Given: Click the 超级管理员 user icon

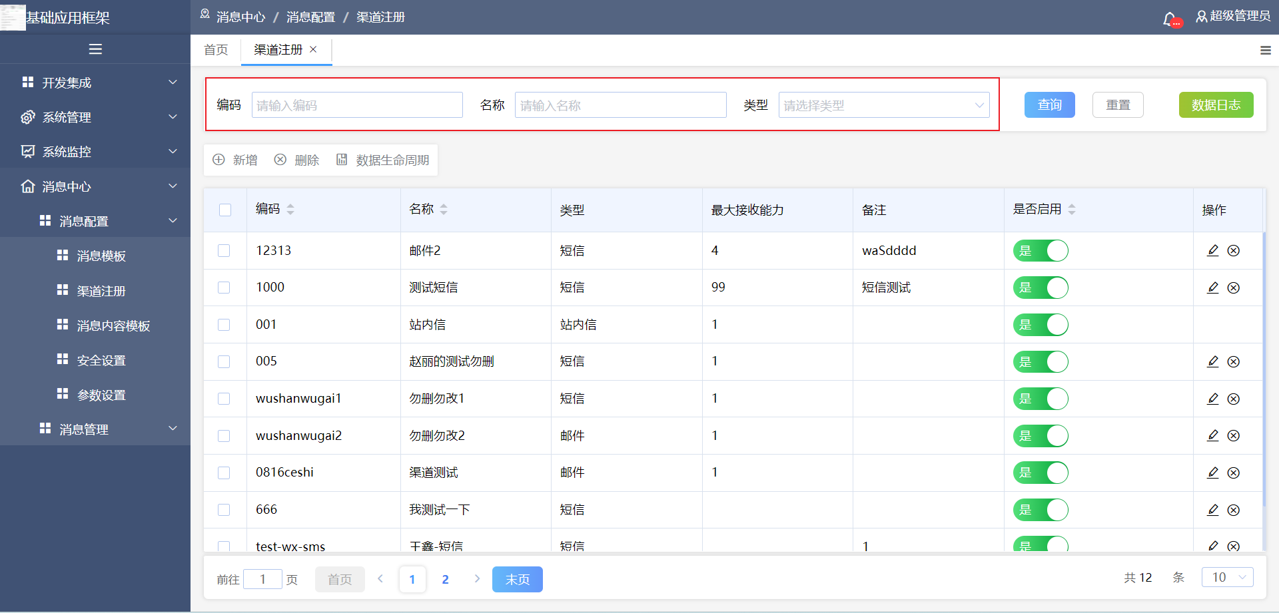Looking at the screenshot, I should pyautogui.click(x=1201, y=17).
